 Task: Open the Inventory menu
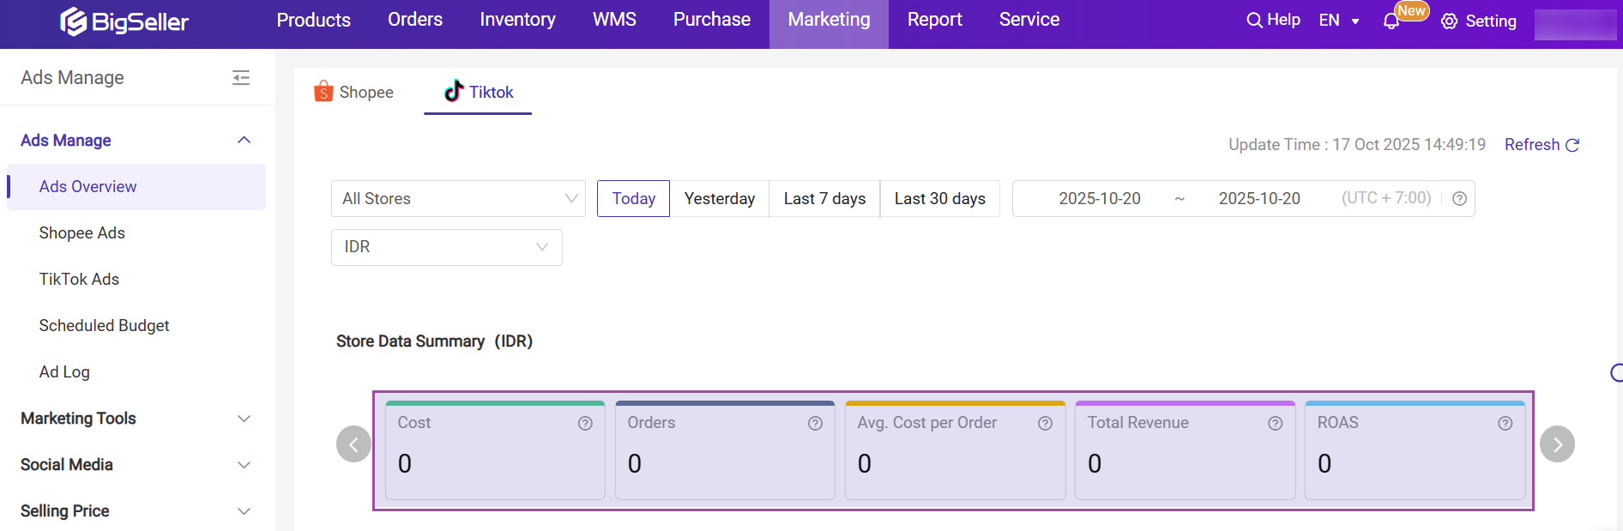click(x=517, y=20)
